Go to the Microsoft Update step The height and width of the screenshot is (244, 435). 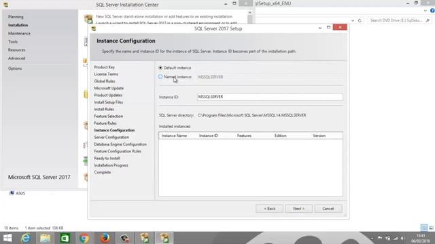pyautogui.click(x=109, y=88)
